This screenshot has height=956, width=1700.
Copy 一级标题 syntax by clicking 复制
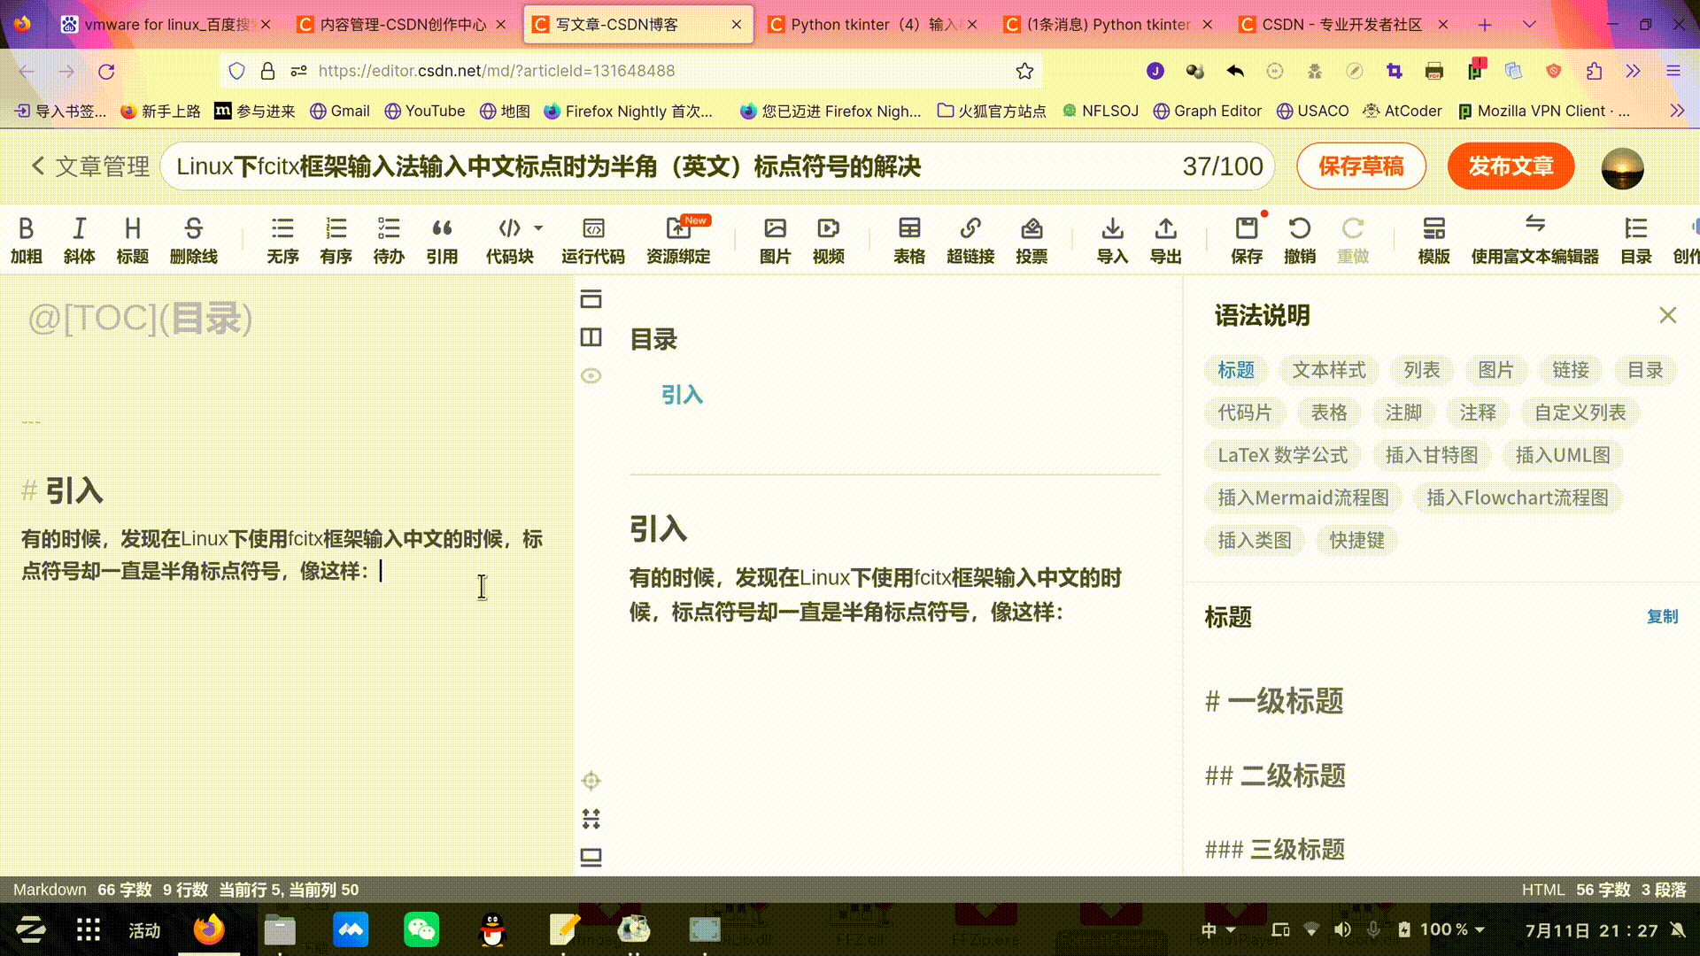tap(1661, 615)
